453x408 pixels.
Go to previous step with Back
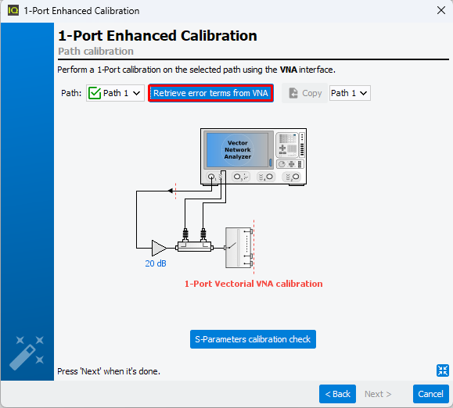coord(337,394)
